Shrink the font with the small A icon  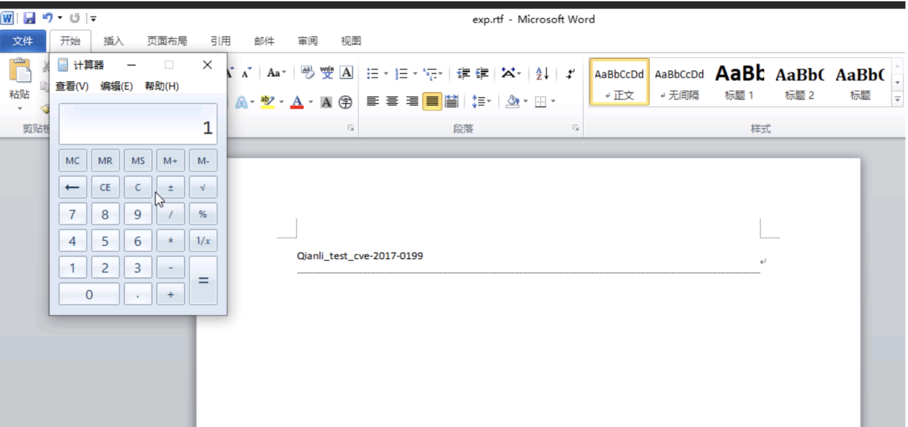click(x=246, y=73)
